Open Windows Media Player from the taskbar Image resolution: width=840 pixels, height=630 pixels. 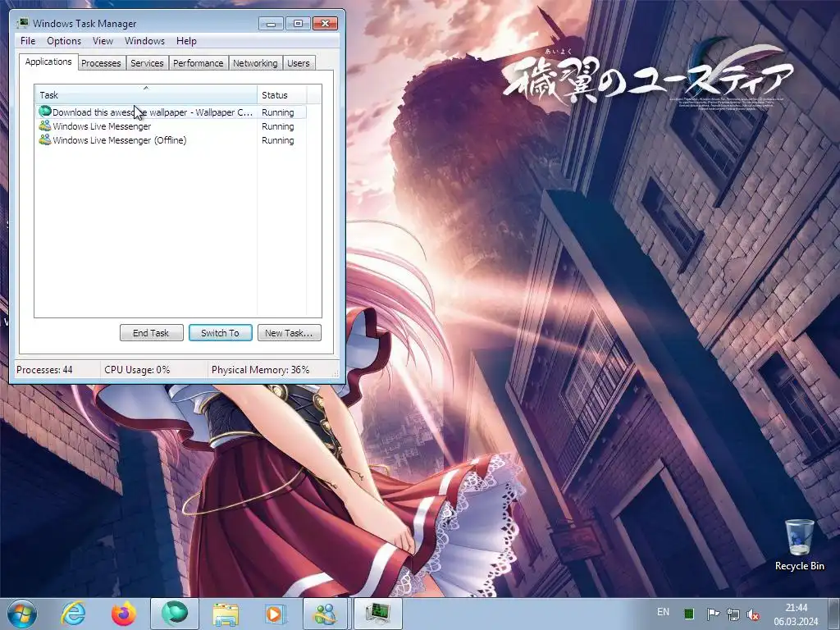tap(276, 614)
